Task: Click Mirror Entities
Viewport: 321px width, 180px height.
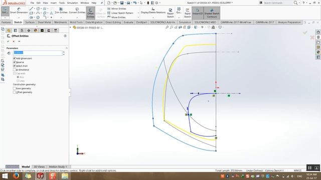Action: coord(117,8)
